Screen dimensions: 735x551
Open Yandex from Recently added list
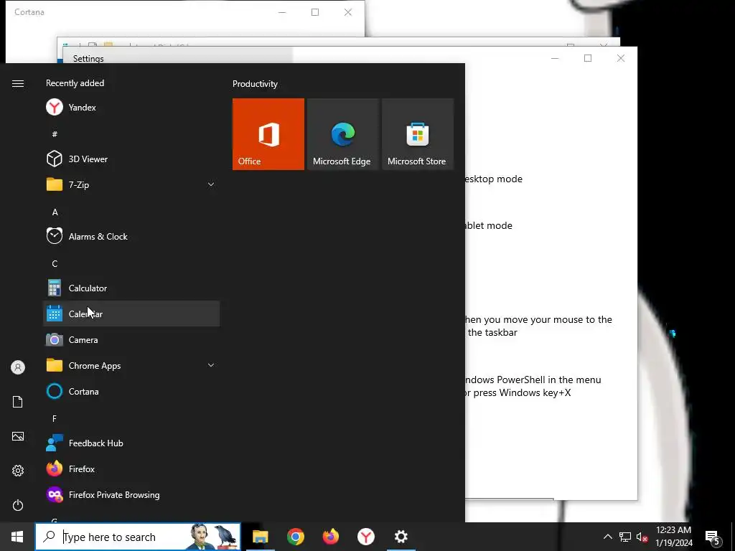131,108
